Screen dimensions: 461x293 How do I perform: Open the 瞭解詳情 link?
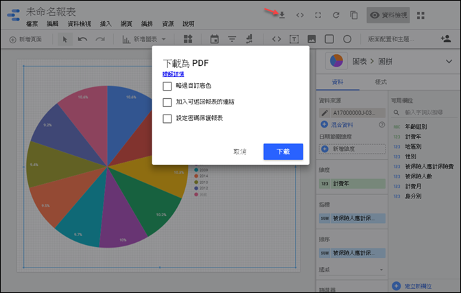173,74
